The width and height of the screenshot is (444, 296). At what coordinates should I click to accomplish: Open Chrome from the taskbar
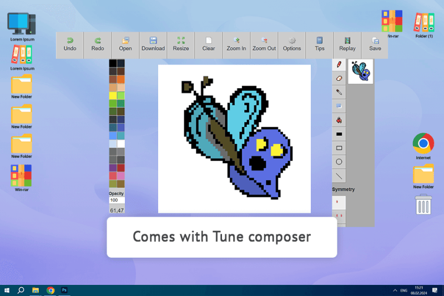pyautogui.click(x=51, y=290)
